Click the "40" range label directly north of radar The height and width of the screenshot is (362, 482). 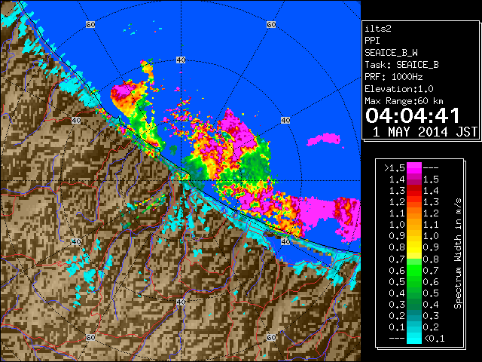[181, 60]
